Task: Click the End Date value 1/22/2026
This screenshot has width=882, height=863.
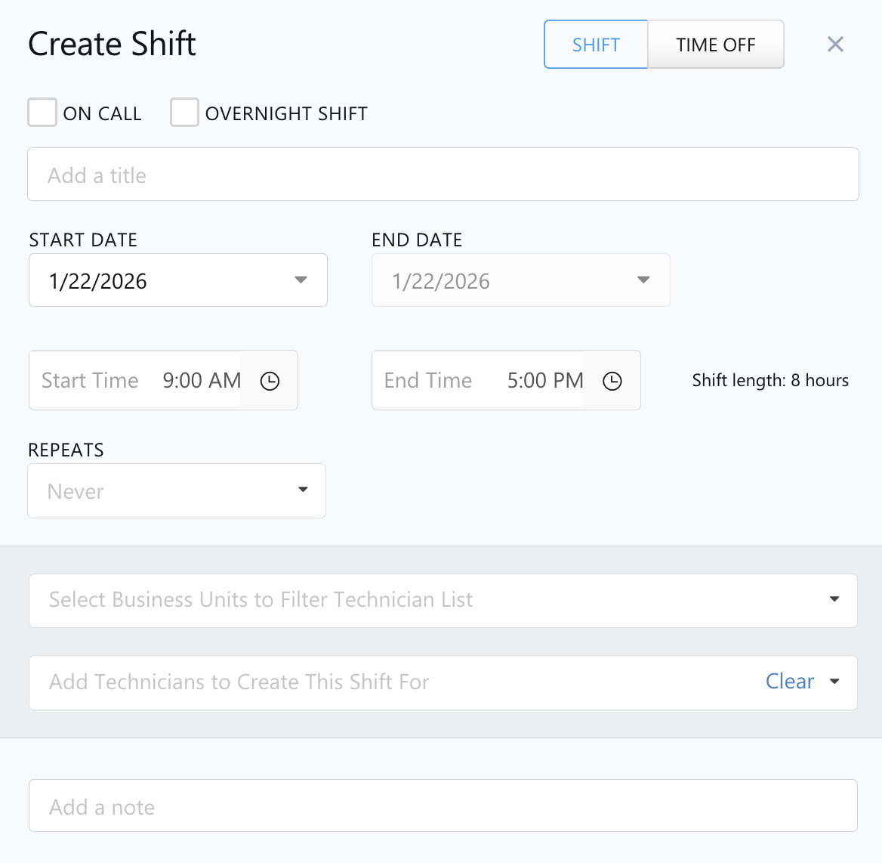Action: coord(441,281)
